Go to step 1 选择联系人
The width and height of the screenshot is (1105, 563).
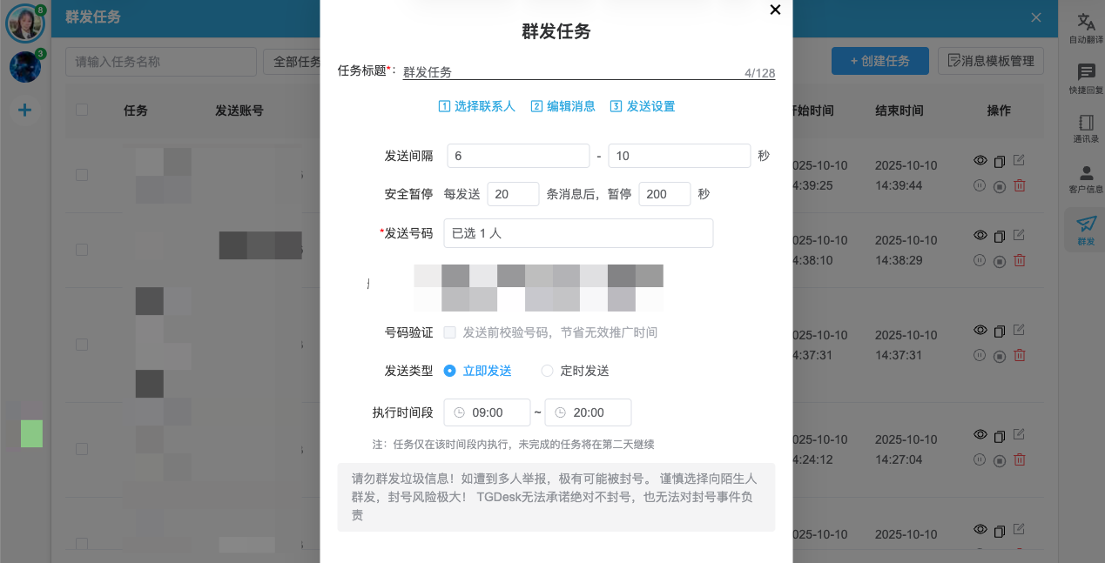coord(476,106)
